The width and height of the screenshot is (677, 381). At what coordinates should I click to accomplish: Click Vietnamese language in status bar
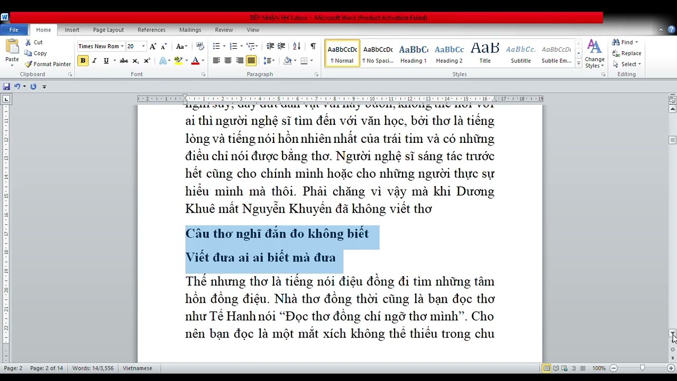[138, 368]
